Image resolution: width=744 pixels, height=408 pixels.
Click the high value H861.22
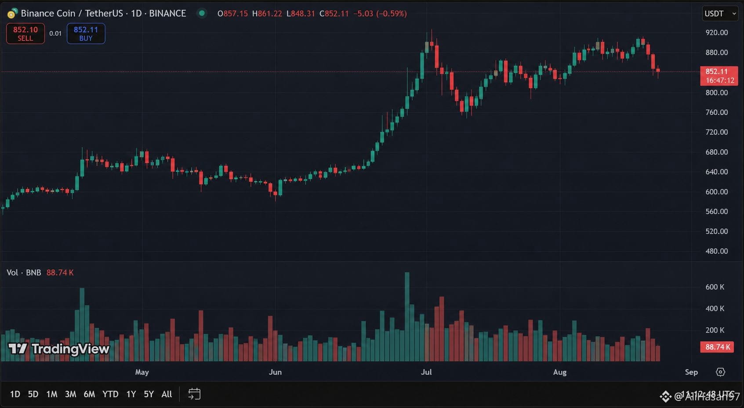(267, 14)
